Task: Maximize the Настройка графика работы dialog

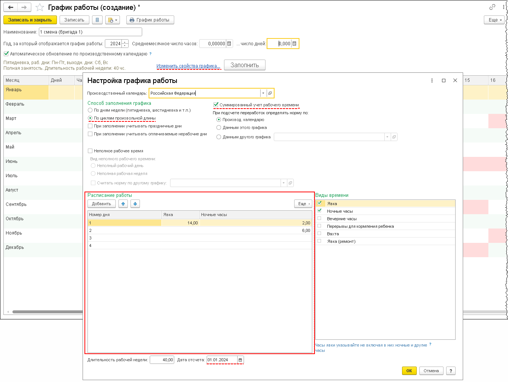Action: 444,80
